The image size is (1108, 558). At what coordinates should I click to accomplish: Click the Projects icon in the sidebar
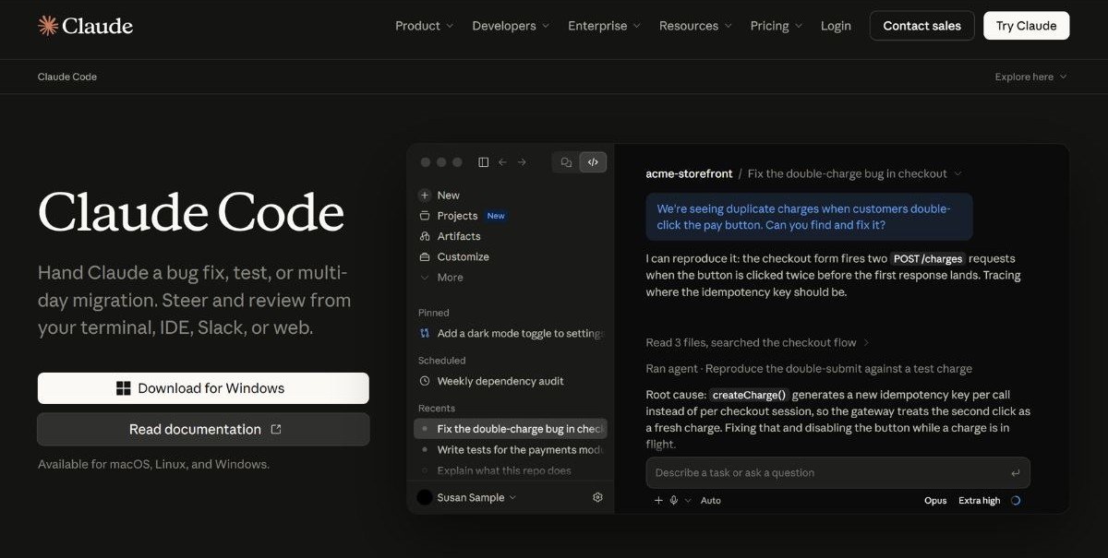click(425, 216)
